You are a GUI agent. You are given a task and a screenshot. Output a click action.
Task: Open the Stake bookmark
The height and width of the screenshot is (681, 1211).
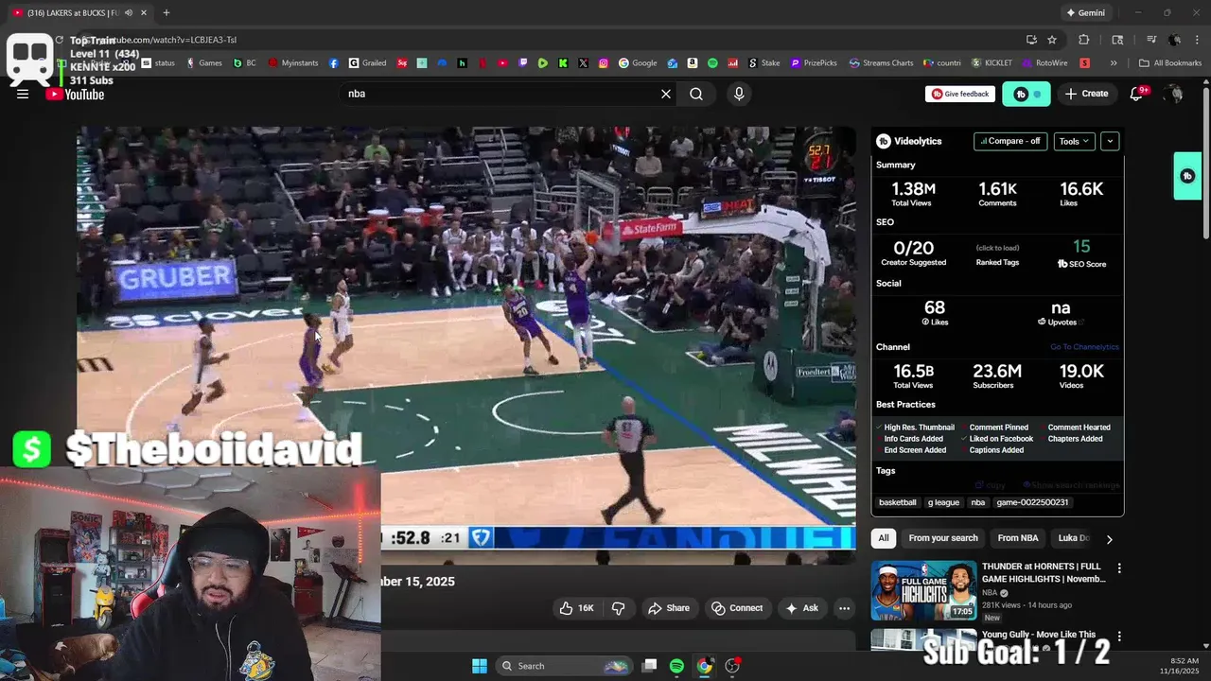tap(764, 63)
